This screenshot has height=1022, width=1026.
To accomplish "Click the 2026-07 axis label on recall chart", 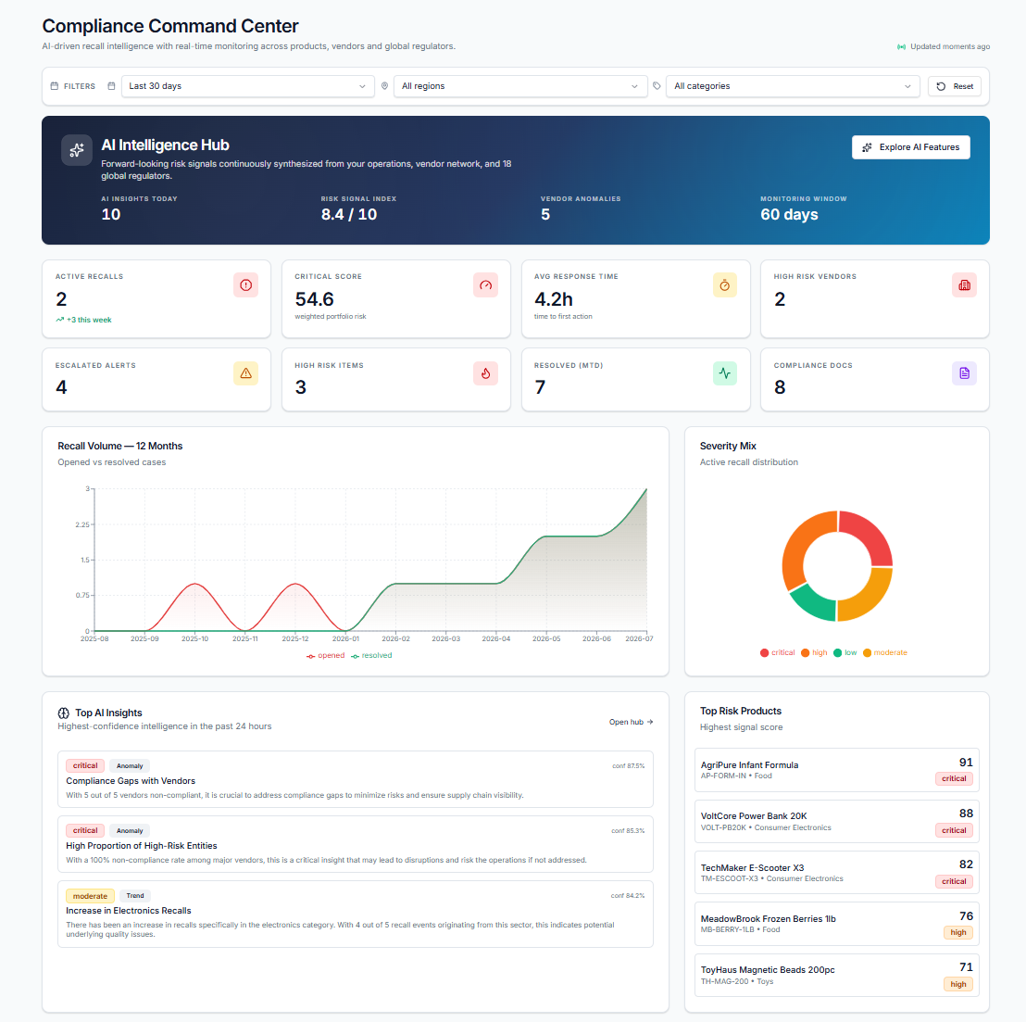I will 639,639.
